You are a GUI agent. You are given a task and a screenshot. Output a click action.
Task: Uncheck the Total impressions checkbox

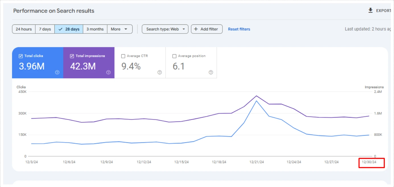click(72, 56)
